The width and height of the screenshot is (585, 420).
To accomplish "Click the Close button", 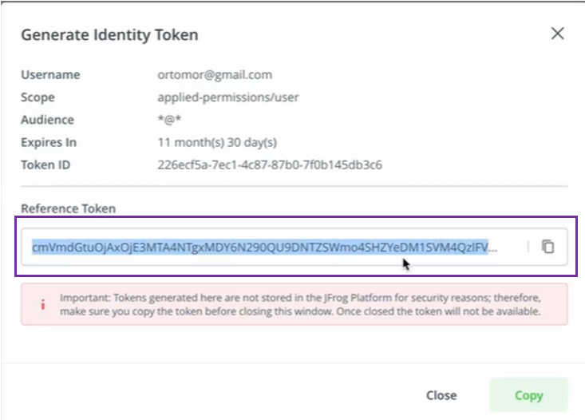I will pyautogui.click(x=441, y=395).
